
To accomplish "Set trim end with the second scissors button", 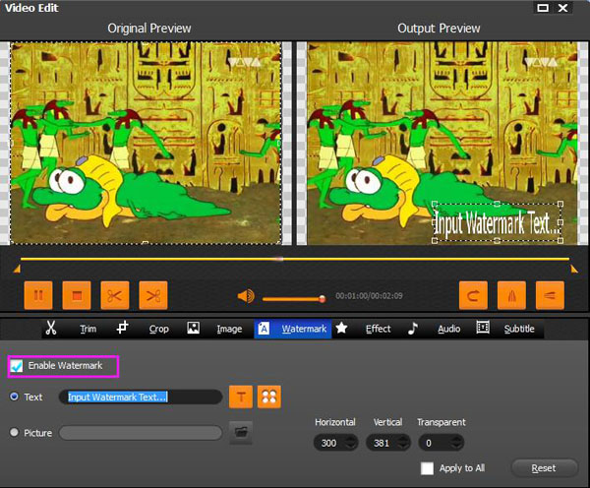I will (153, 295).
